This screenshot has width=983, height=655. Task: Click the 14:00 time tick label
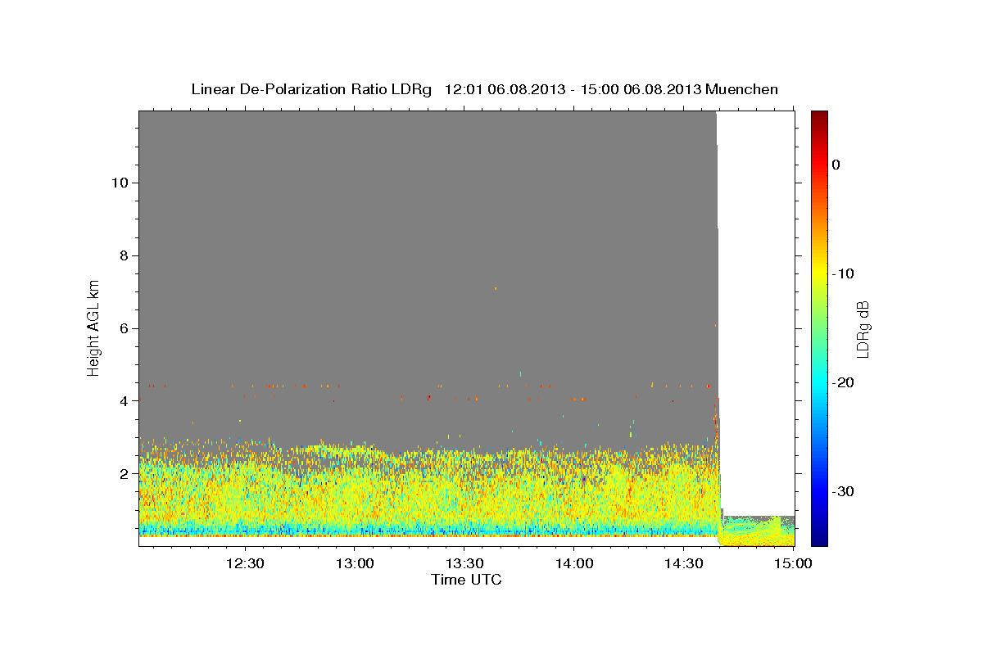pyautogui.click(x=573, y=563)
